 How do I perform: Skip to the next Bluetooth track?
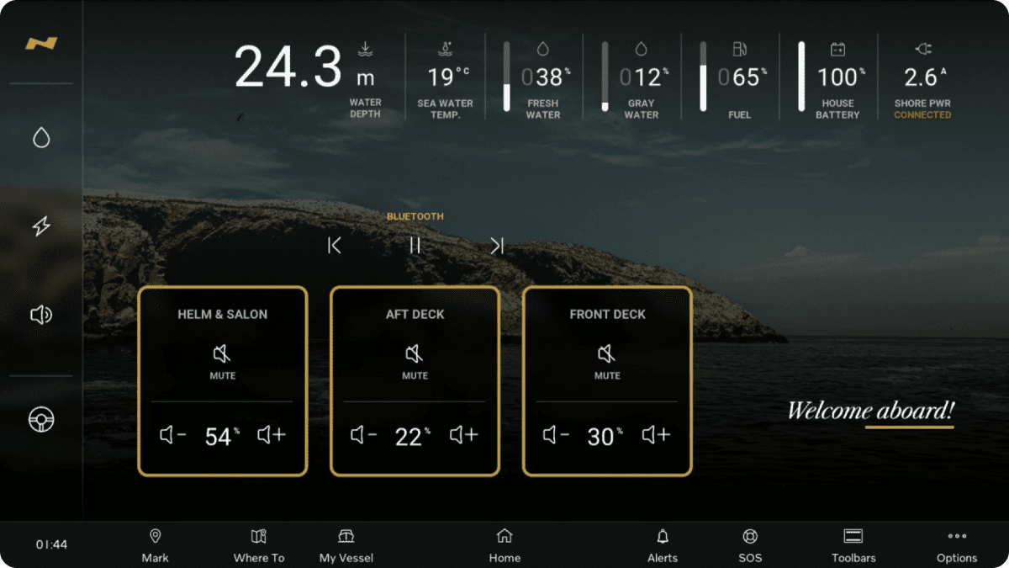coord(497,246)
